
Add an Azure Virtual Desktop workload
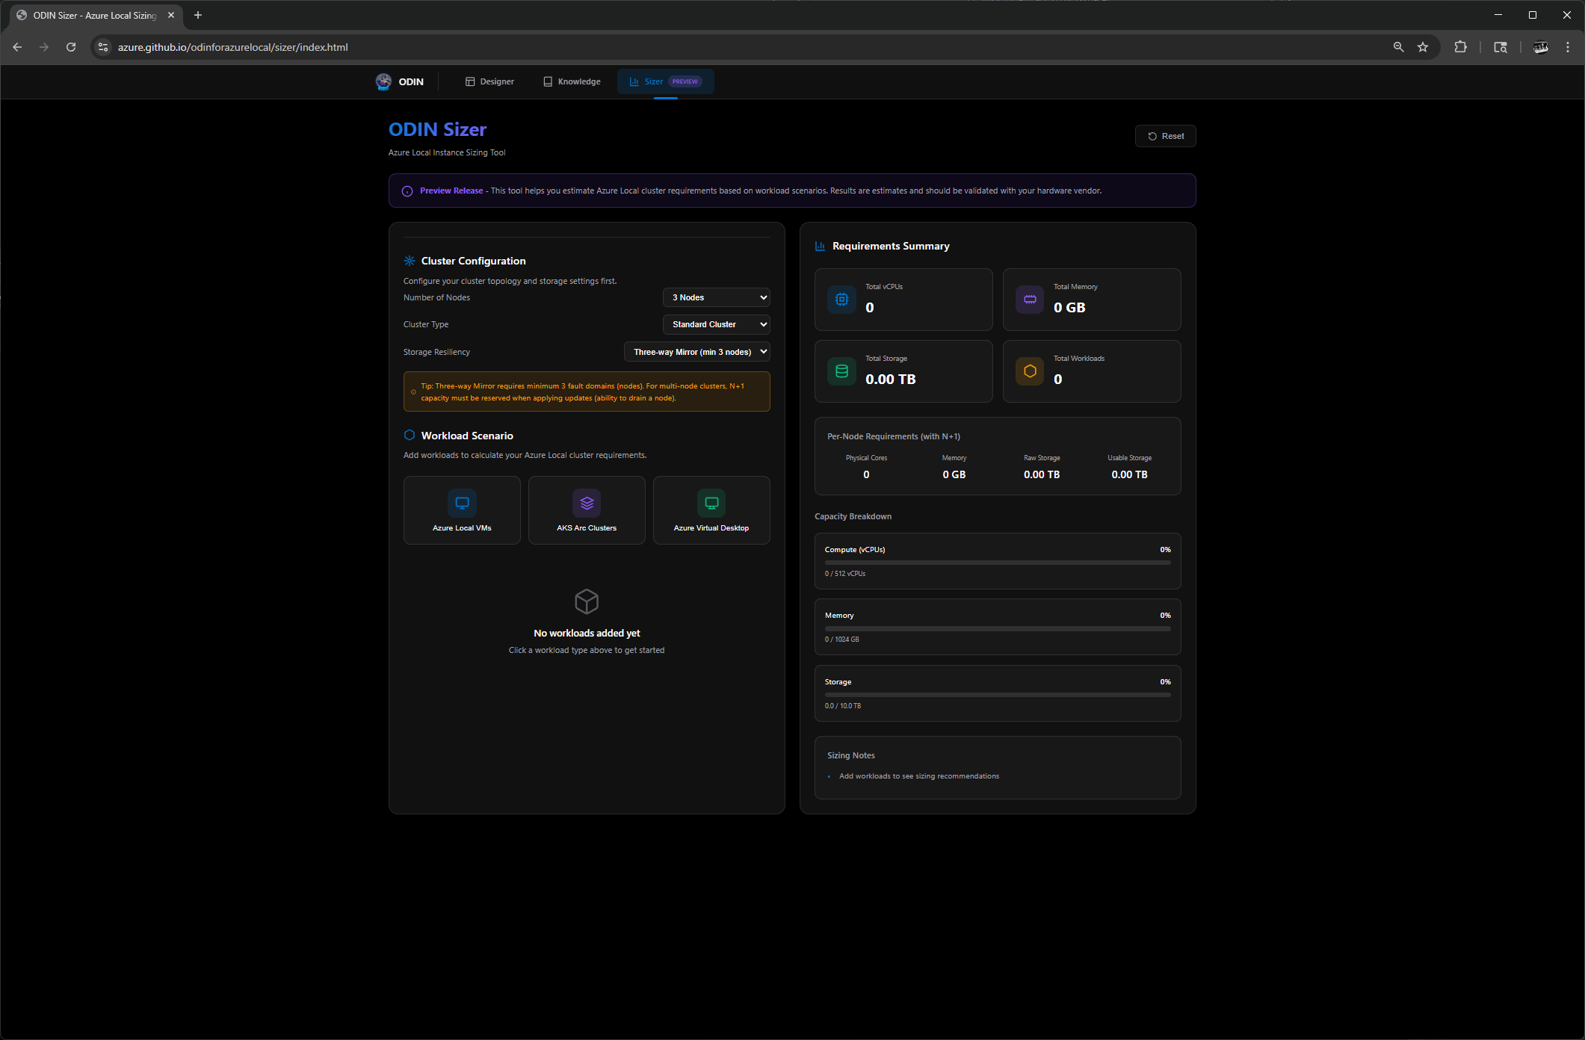point(711,510)
